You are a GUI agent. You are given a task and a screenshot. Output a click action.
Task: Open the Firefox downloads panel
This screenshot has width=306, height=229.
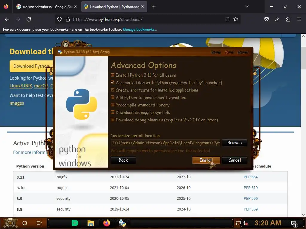pos(277,19)
